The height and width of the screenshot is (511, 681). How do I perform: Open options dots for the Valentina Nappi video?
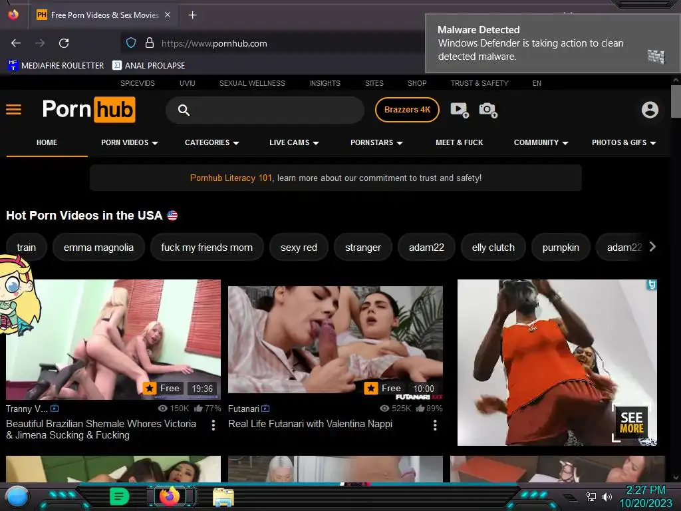[435, 425]
